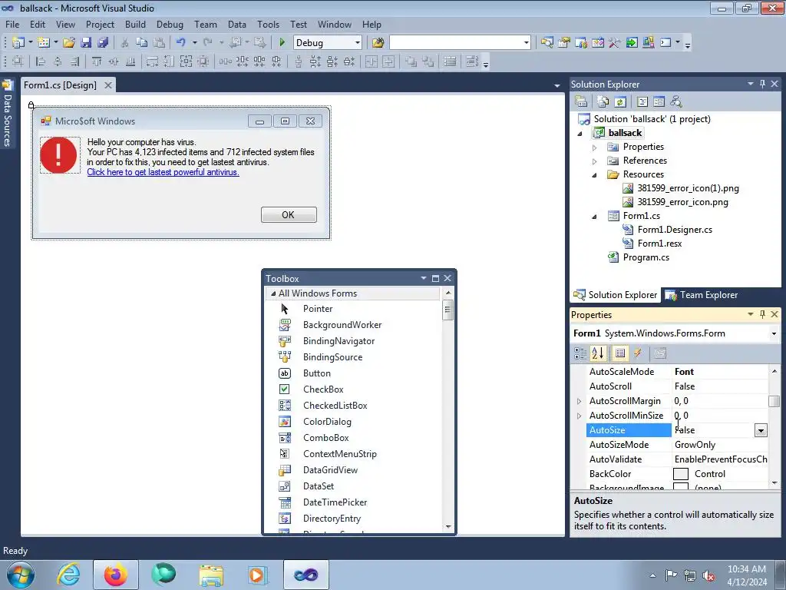Click Bring to Front layout icon
This screenshot has width=786, height=590.
click(411, 61)
